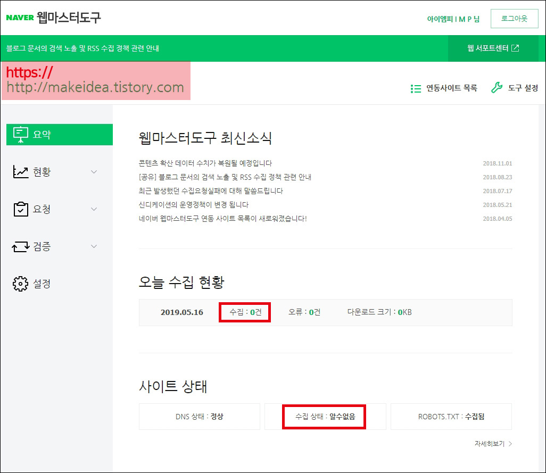Open news '네이버 웹마스터도구 연동 사이트 목록이 새로워졌습니다!'
Image resolution: width=546 pixels, height=473 pixels.
pos(223,219)
